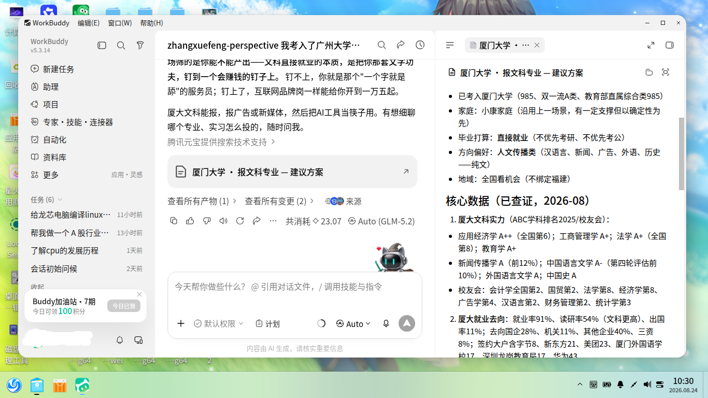This screenshot has height=398, width=708.
Task: Close the 厦门大学 document tab
Action: [x=537, y=45]
